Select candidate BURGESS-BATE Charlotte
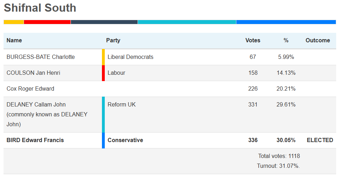The image size is (339, 177). [x=41, y=57]
